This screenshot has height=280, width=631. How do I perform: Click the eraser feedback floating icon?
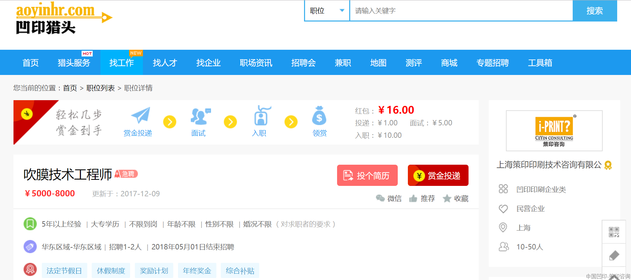click(x=614, y=255)
